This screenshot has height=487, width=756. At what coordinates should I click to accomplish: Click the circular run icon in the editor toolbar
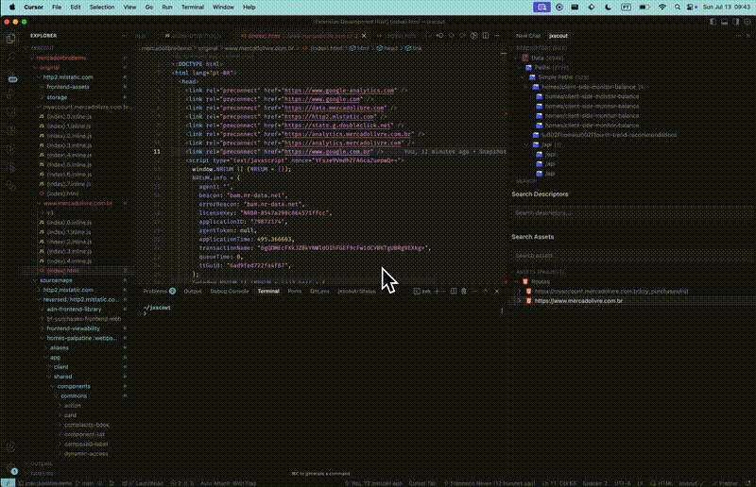[474, 36]
